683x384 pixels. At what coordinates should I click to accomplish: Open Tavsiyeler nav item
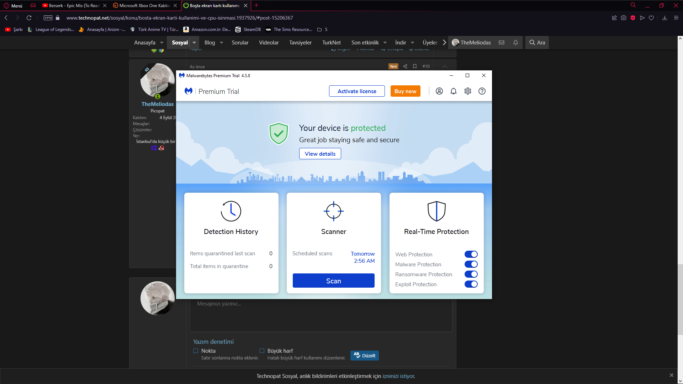[300, 42]
